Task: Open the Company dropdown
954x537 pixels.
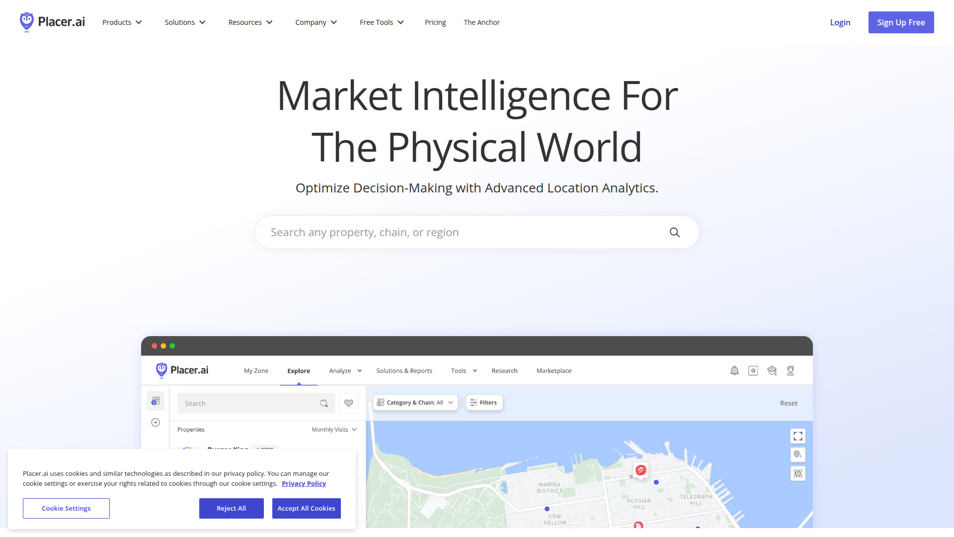Action: [317, 22]
